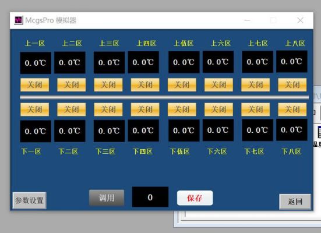Screen dimensions: 321x233
Task: Click the McgsPro app icon in title bar
Action: tap(19, 20)
